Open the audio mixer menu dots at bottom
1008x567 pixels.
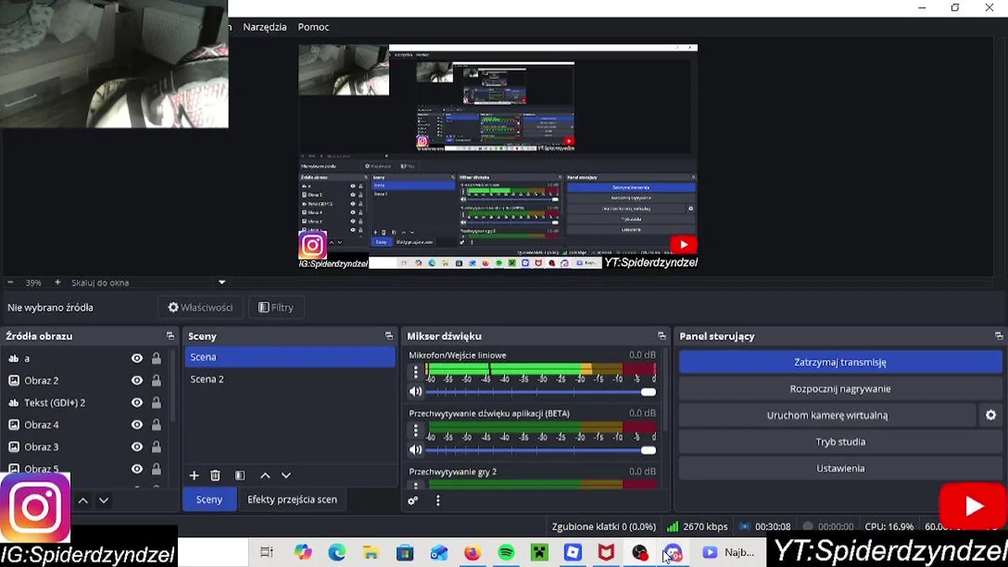point(438,500)
